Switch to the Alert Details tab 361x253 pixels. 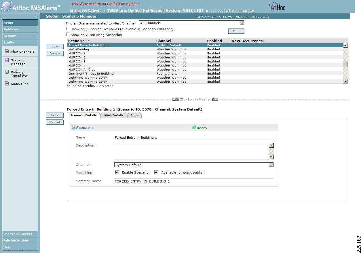pos(114,115)
